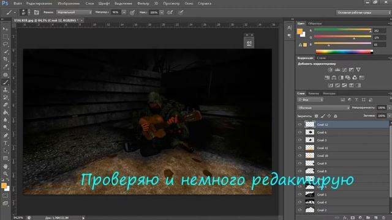
Task: Hide layer Слой 12
Action: [300, 125]
